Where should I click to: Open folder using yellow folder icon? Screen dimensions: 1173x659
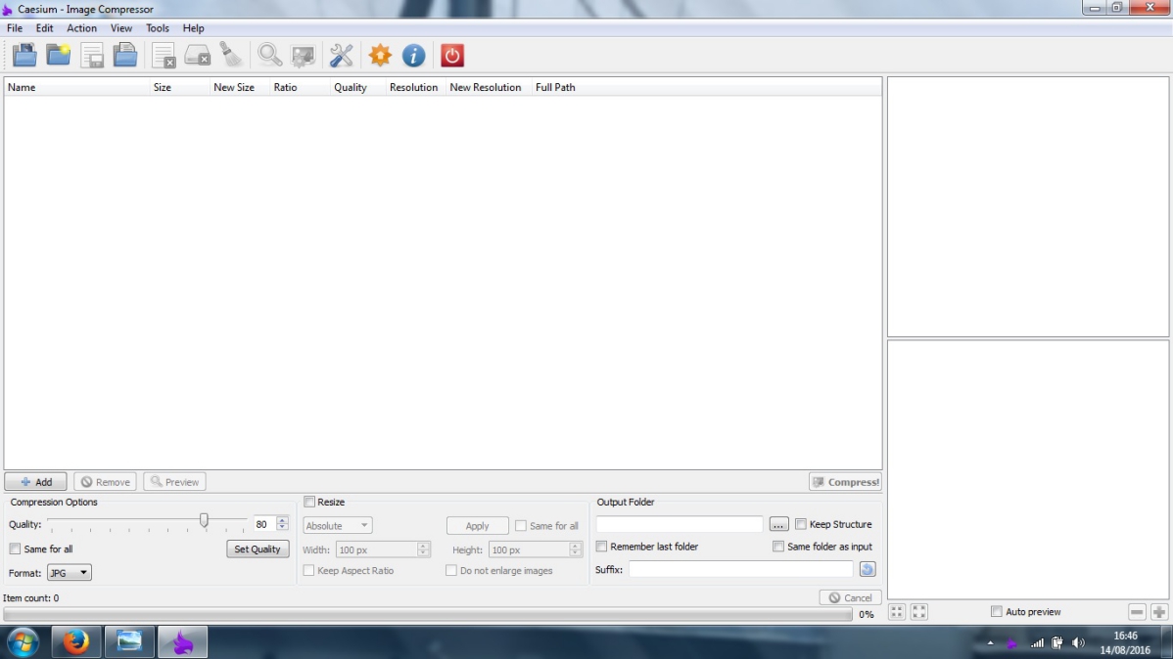[x=59, y=56]
